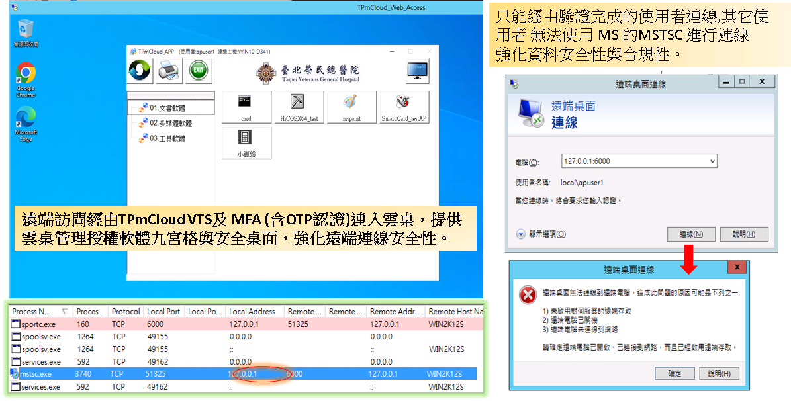Screen dimensions: 791x401
Task: Launch the cmd application tile
Action: tap(246, 107)
